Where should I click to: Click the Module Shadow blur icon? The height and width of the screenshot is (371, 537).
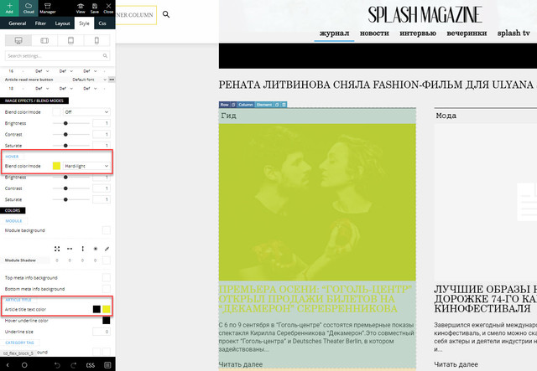click(95, 249)
